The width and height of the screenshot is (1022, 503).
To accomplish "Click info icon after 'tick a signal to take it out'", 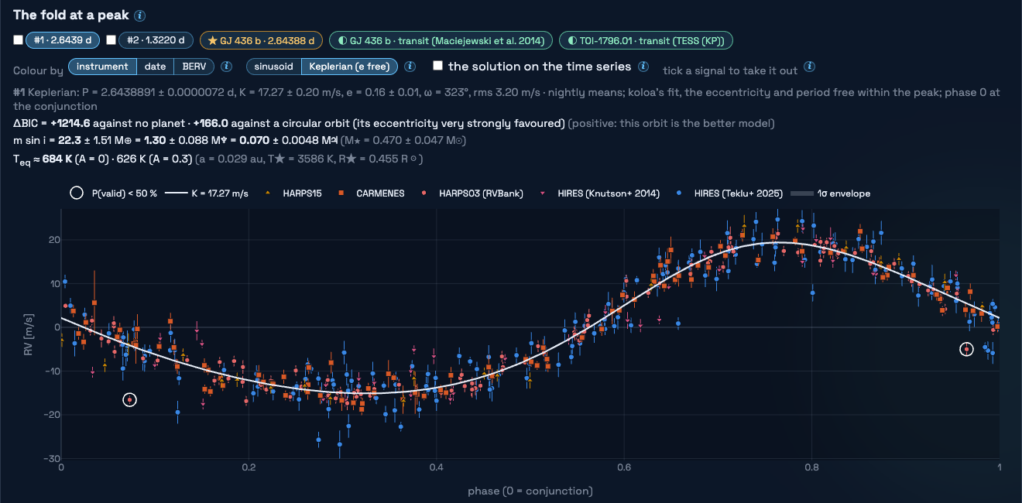I will coord(809,67).
